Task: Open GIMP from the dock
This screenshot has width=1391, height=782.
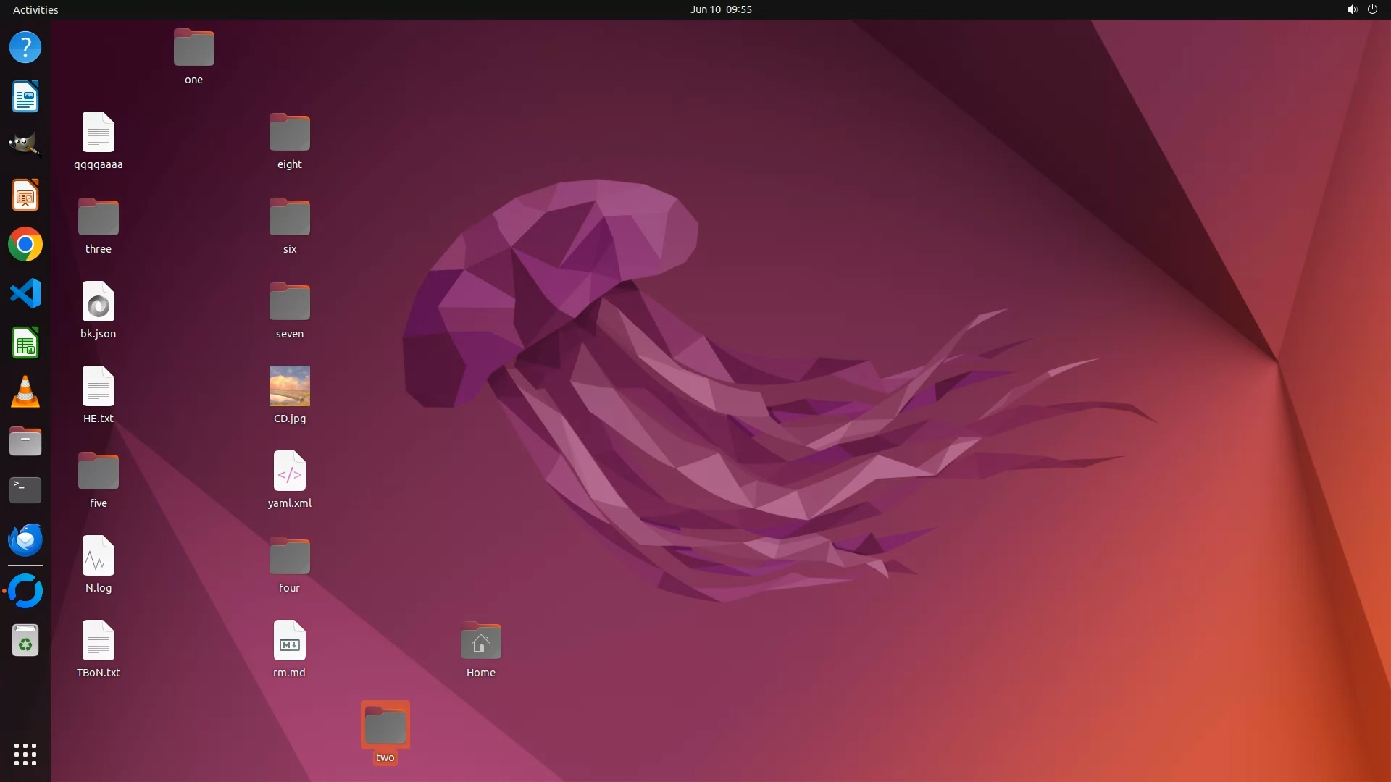Action: tap(25, 145)
